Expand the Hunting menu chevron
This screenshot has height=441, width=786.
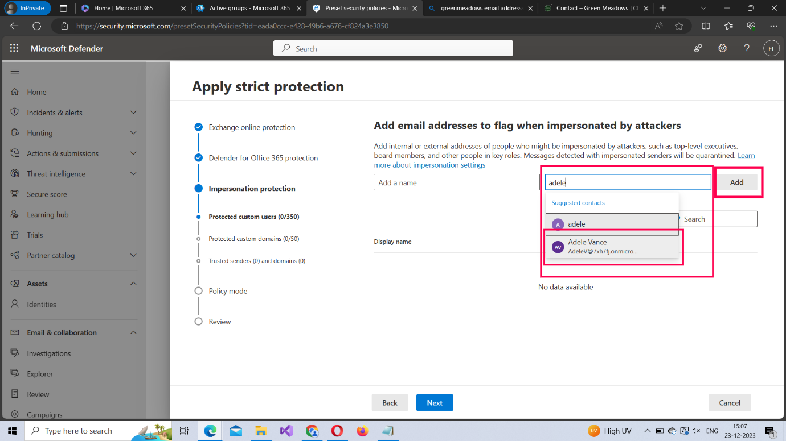coord(133,133)
